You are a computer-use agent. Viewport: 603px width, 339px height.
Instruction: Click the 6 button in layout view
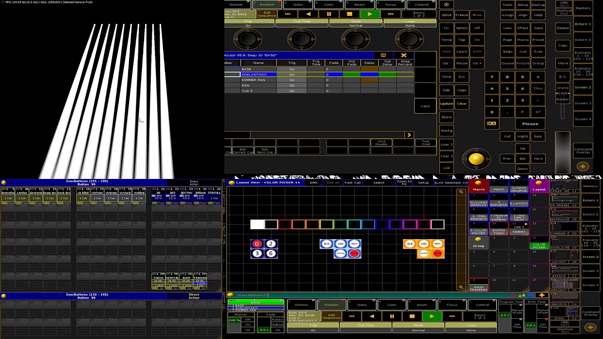tap(271, 254)
